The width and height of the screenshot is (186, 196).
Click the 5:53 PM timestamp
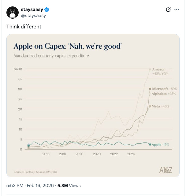14,185
